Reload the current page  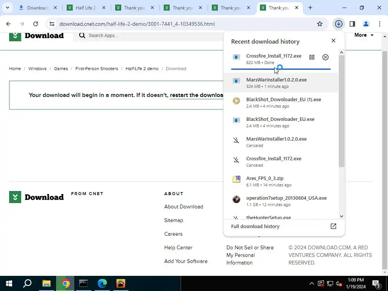pyautogui.click(x=36, y=24)
